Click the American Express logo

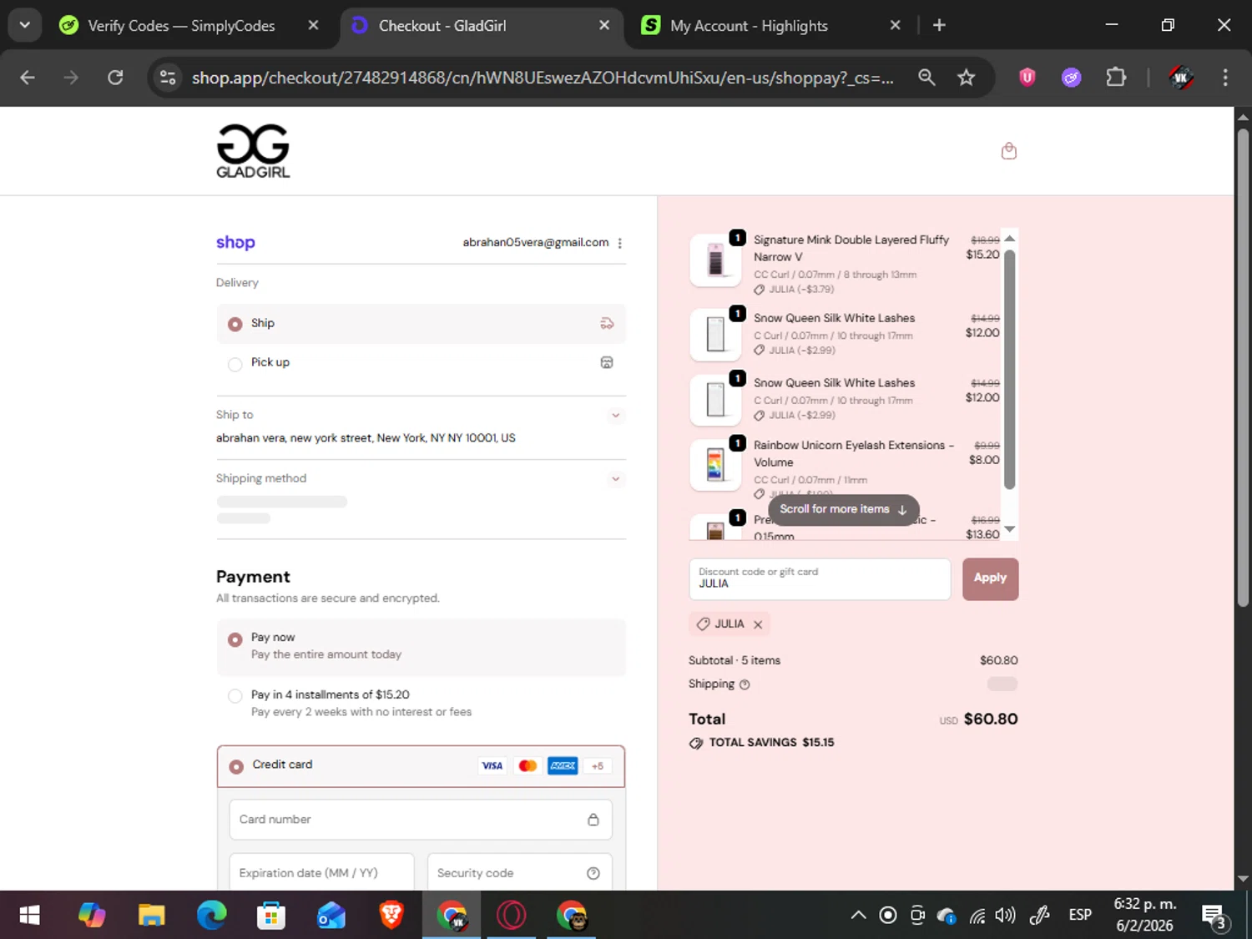[x=563, y=765]
